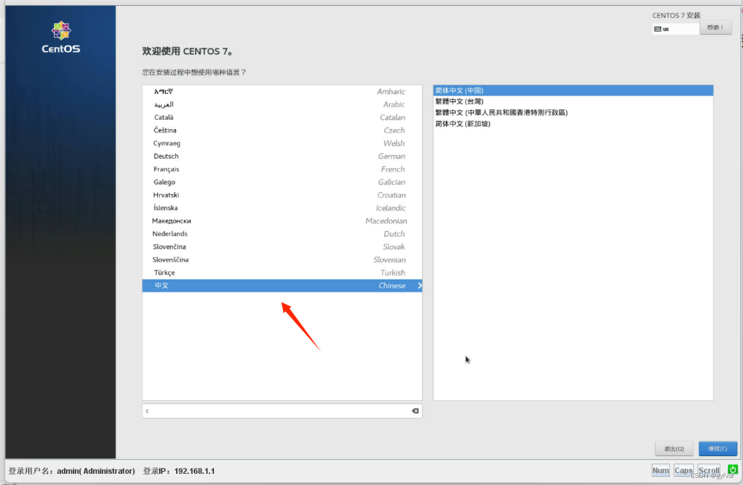Select the Amharic language row
The image size is (743, 485).
coord(282,91)
